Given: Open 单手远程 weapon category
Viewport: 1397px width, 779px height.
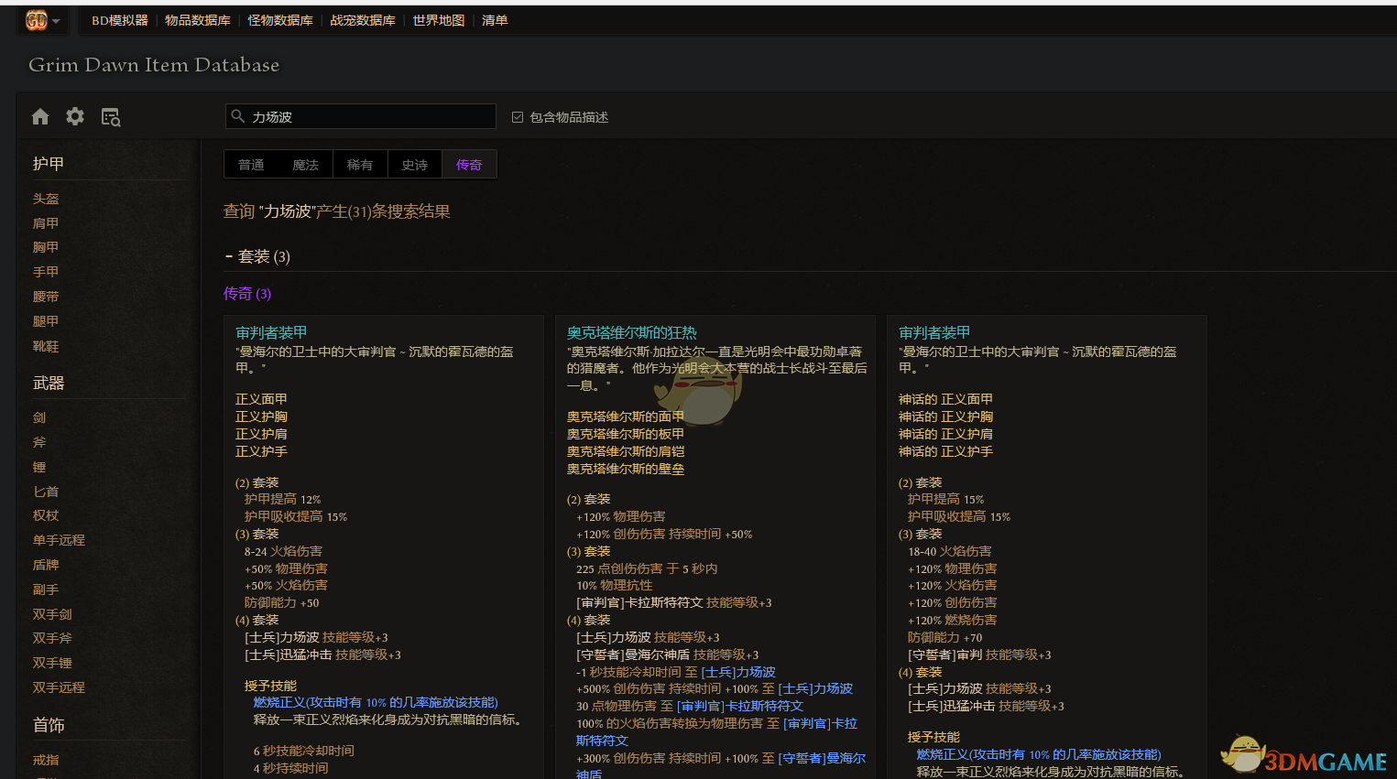Looking at the screenshot, I should 59,540.
